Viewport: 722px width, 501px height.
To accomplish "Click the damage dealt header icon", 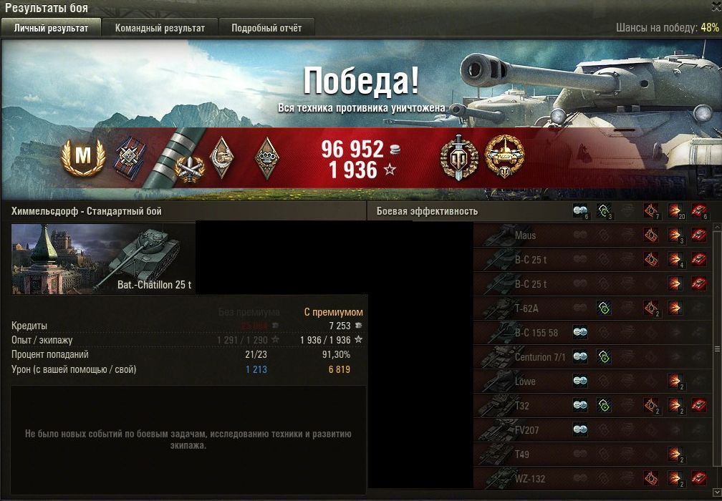I will point(675,211).
